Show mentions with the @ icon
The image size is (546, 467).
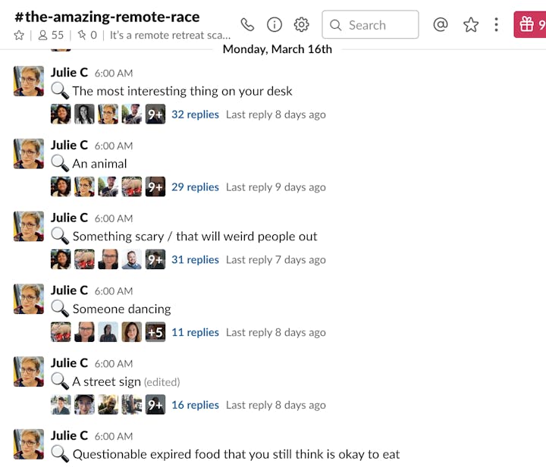(x=441, y=25)
